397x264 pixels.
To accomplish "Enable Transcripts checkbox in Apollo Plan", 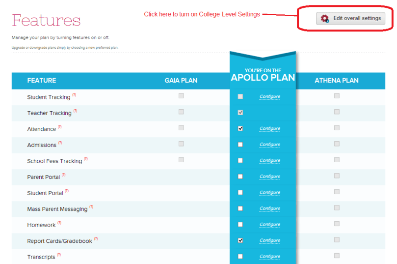I will (240, 256).
